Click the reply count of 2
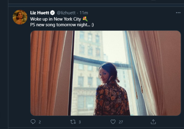 pyautogui.click(x=40, y=122)
